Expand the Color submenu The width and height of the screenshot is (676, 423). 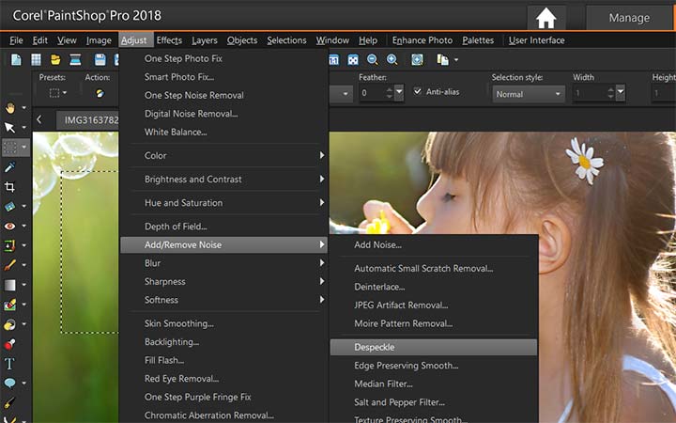click(223, 155)
